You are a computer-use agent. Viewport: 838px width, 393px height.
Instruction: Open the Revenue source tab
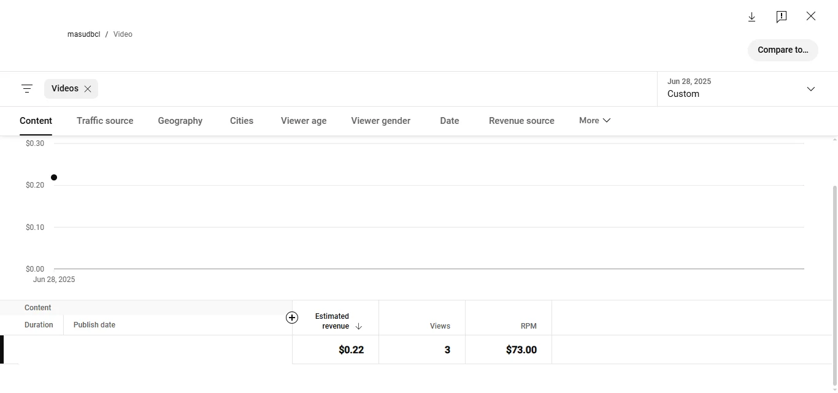click(521, 121)
